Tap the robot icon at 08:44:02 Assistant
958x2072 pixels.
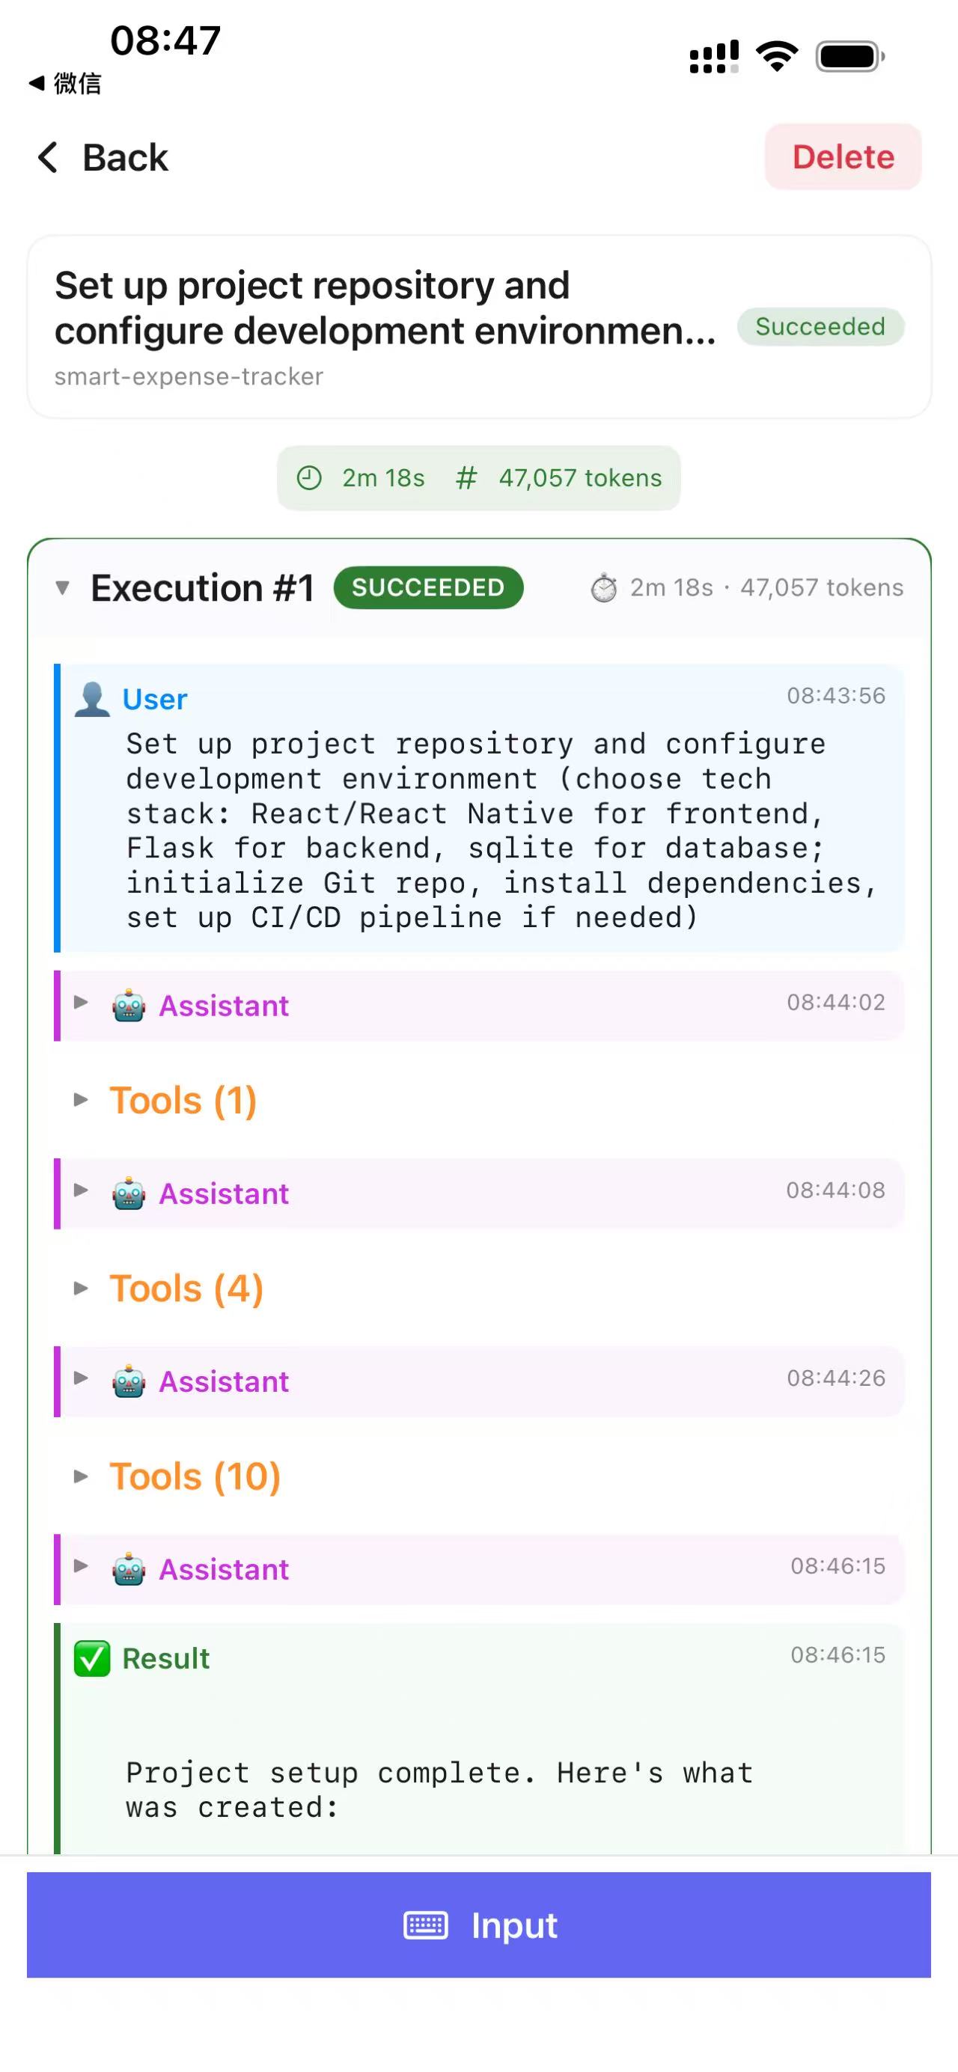(129, 1006)
